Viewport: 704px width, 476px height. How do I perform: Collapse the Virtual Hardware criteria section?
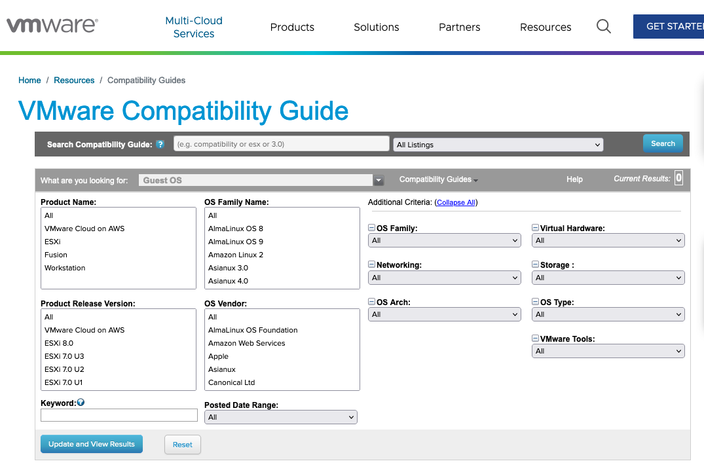click(535, 228)
